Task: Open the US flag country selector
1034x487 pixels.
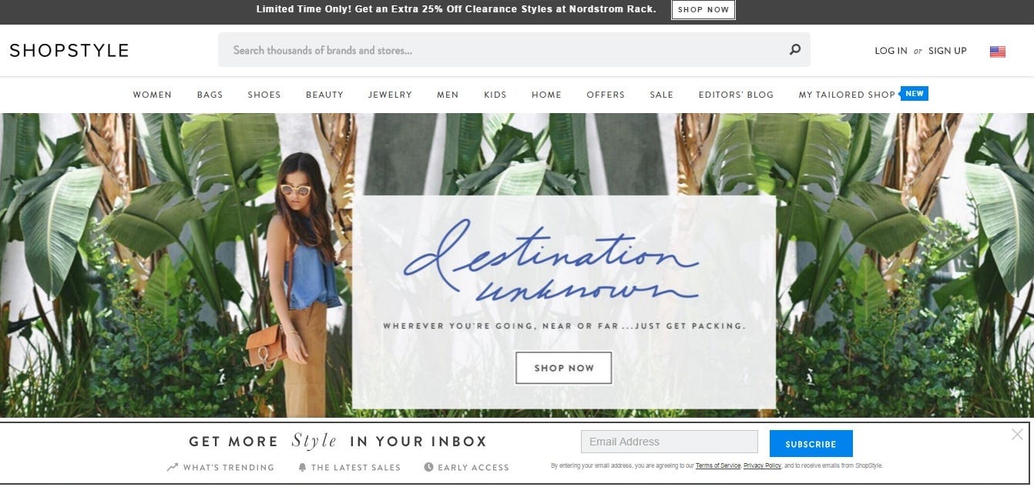Action: pyautogui.click(x=998, y=52)
